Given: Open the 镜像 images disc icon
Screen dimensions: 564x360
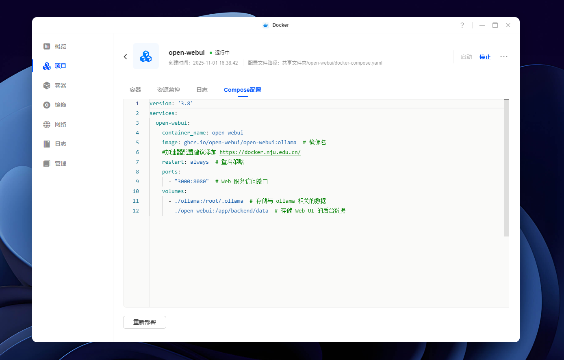Looking at the screenshot, I should click(x=47, y=105).
